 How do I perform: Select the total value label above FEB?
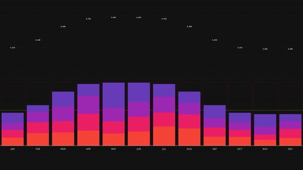(38, 40)
